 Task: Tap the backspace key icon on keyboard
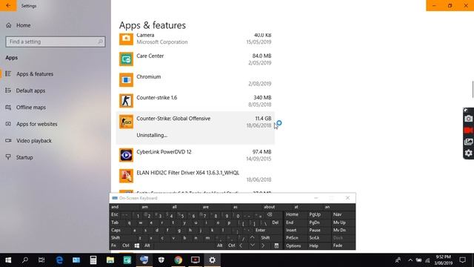270,214
